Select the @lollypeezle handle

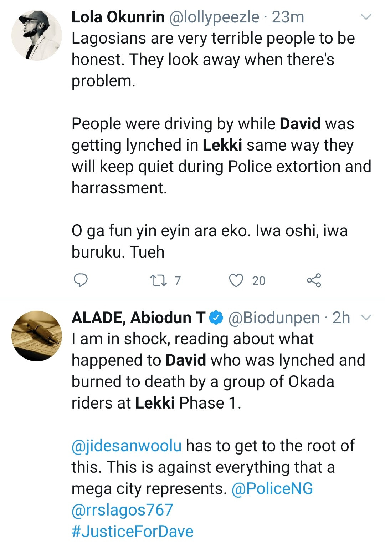point(214,17)
